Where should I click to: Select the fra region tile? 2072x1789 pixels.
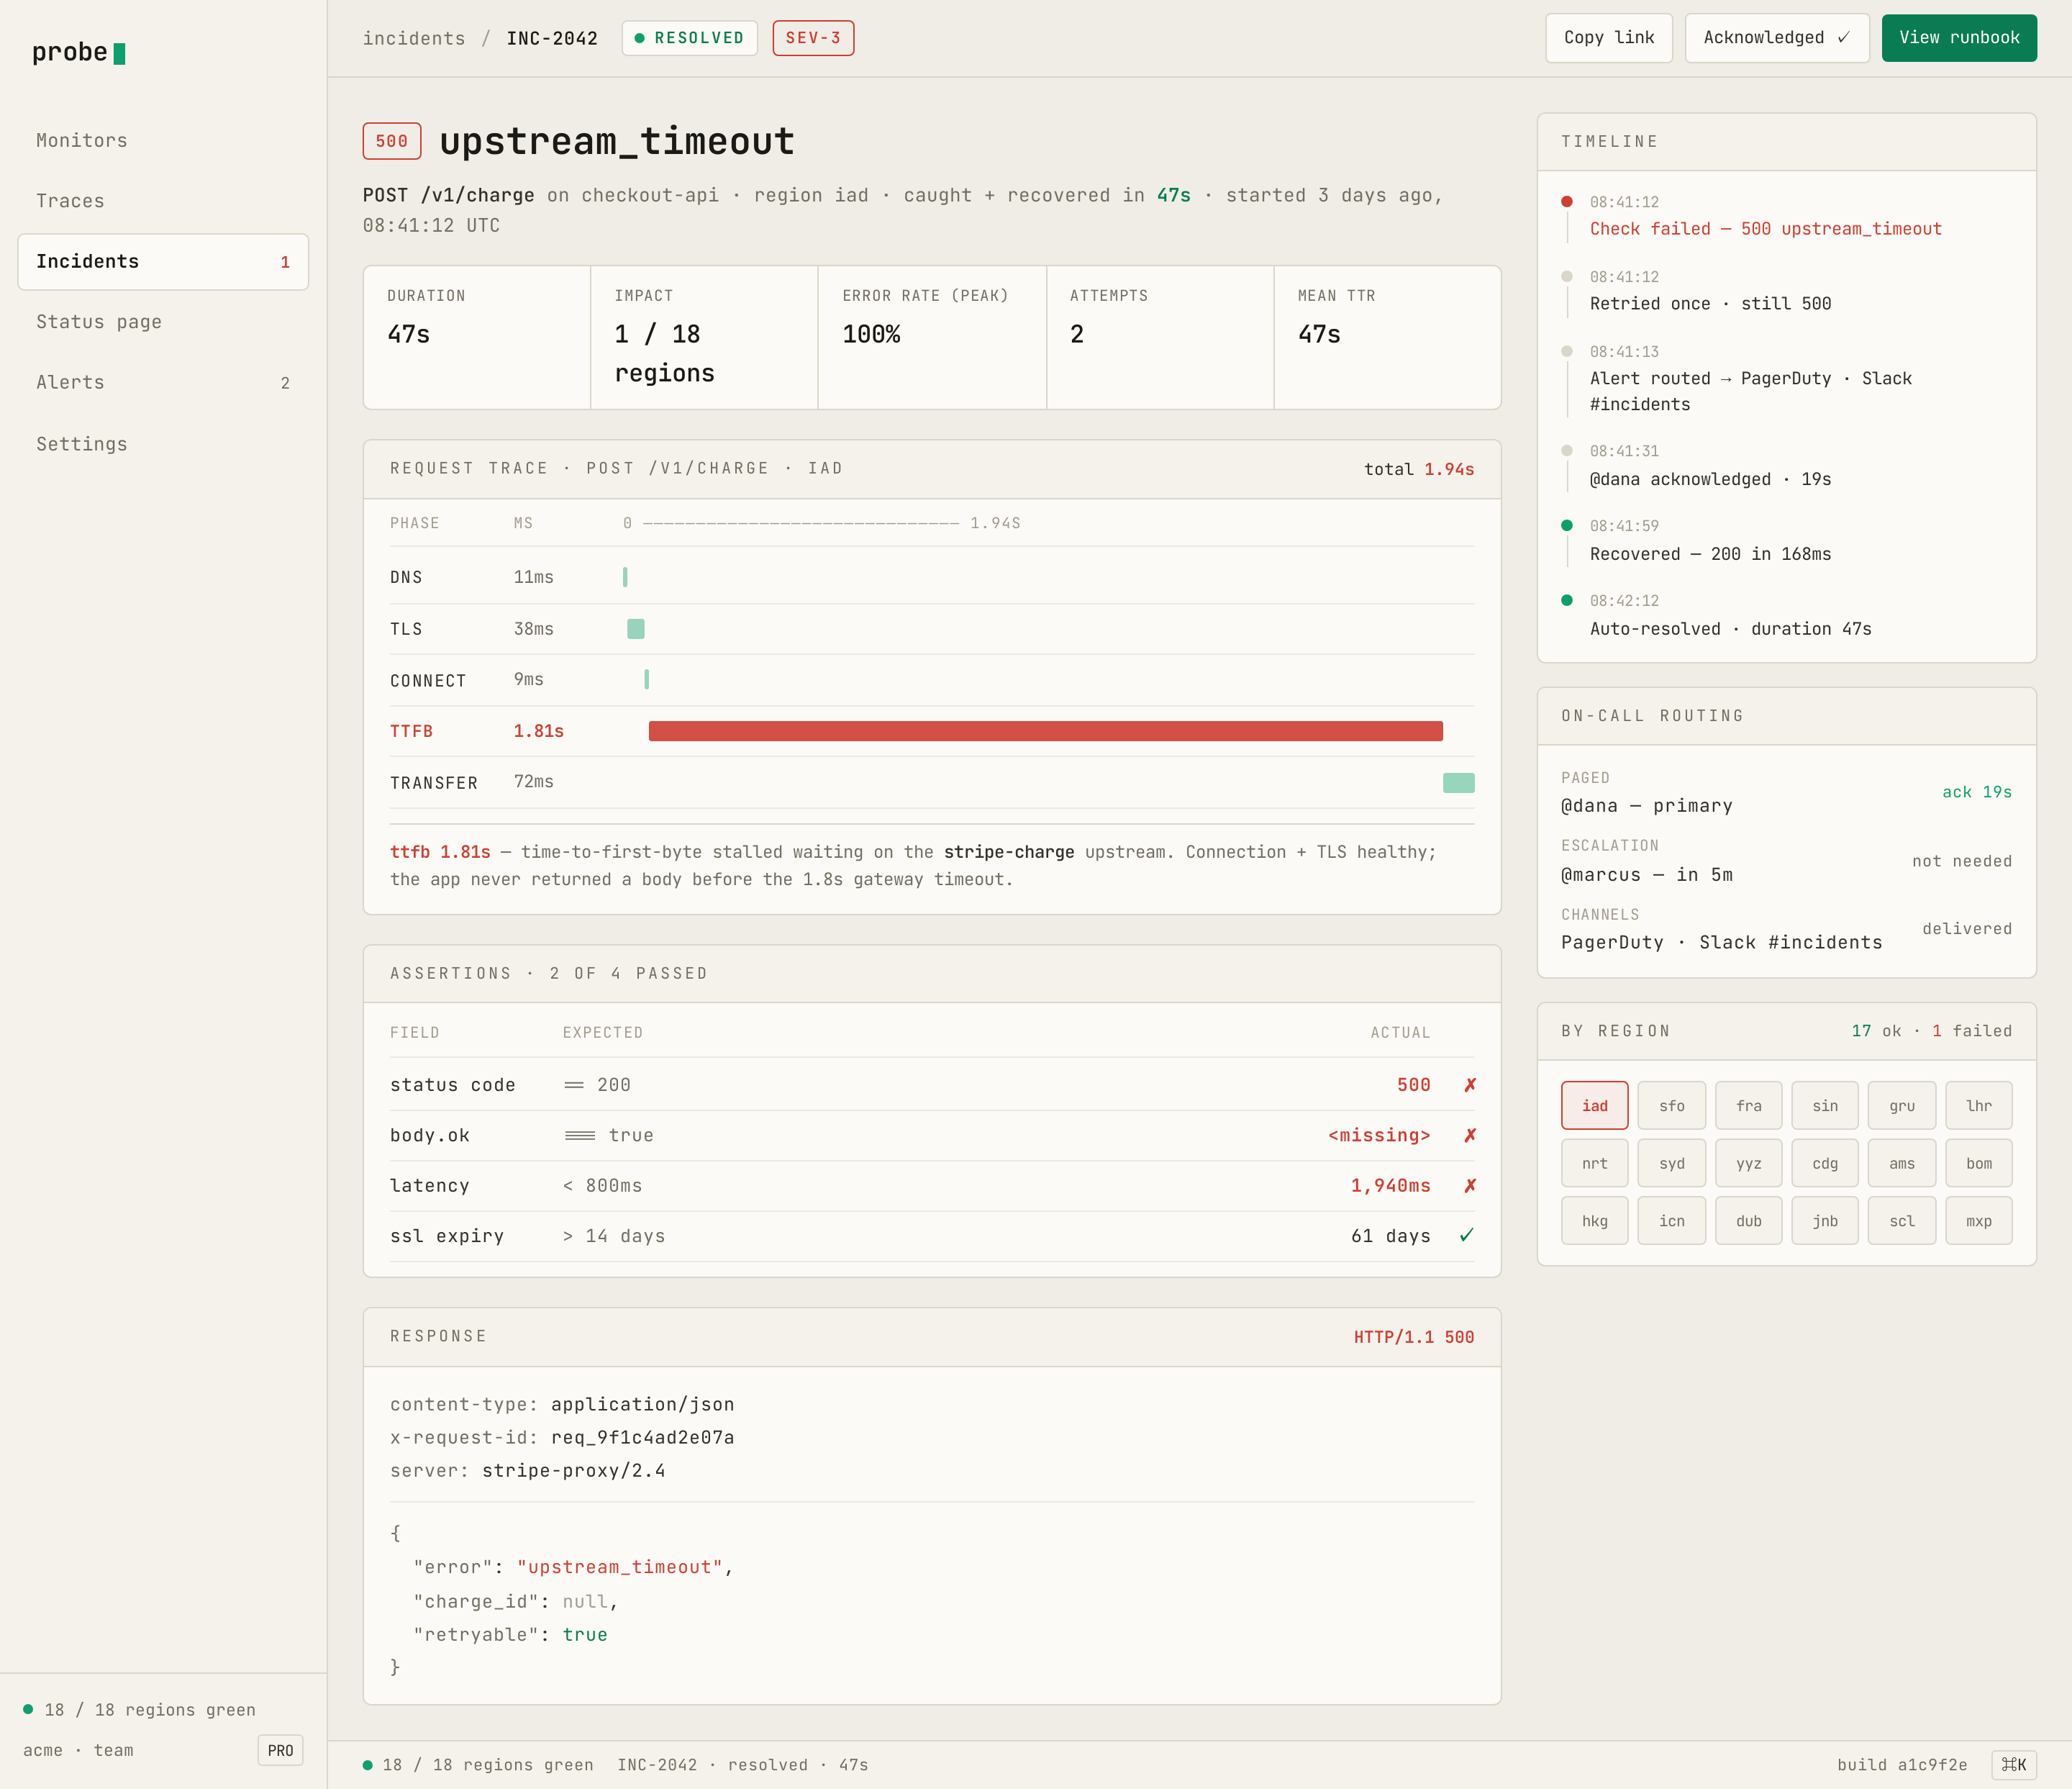point(1748,1105)
